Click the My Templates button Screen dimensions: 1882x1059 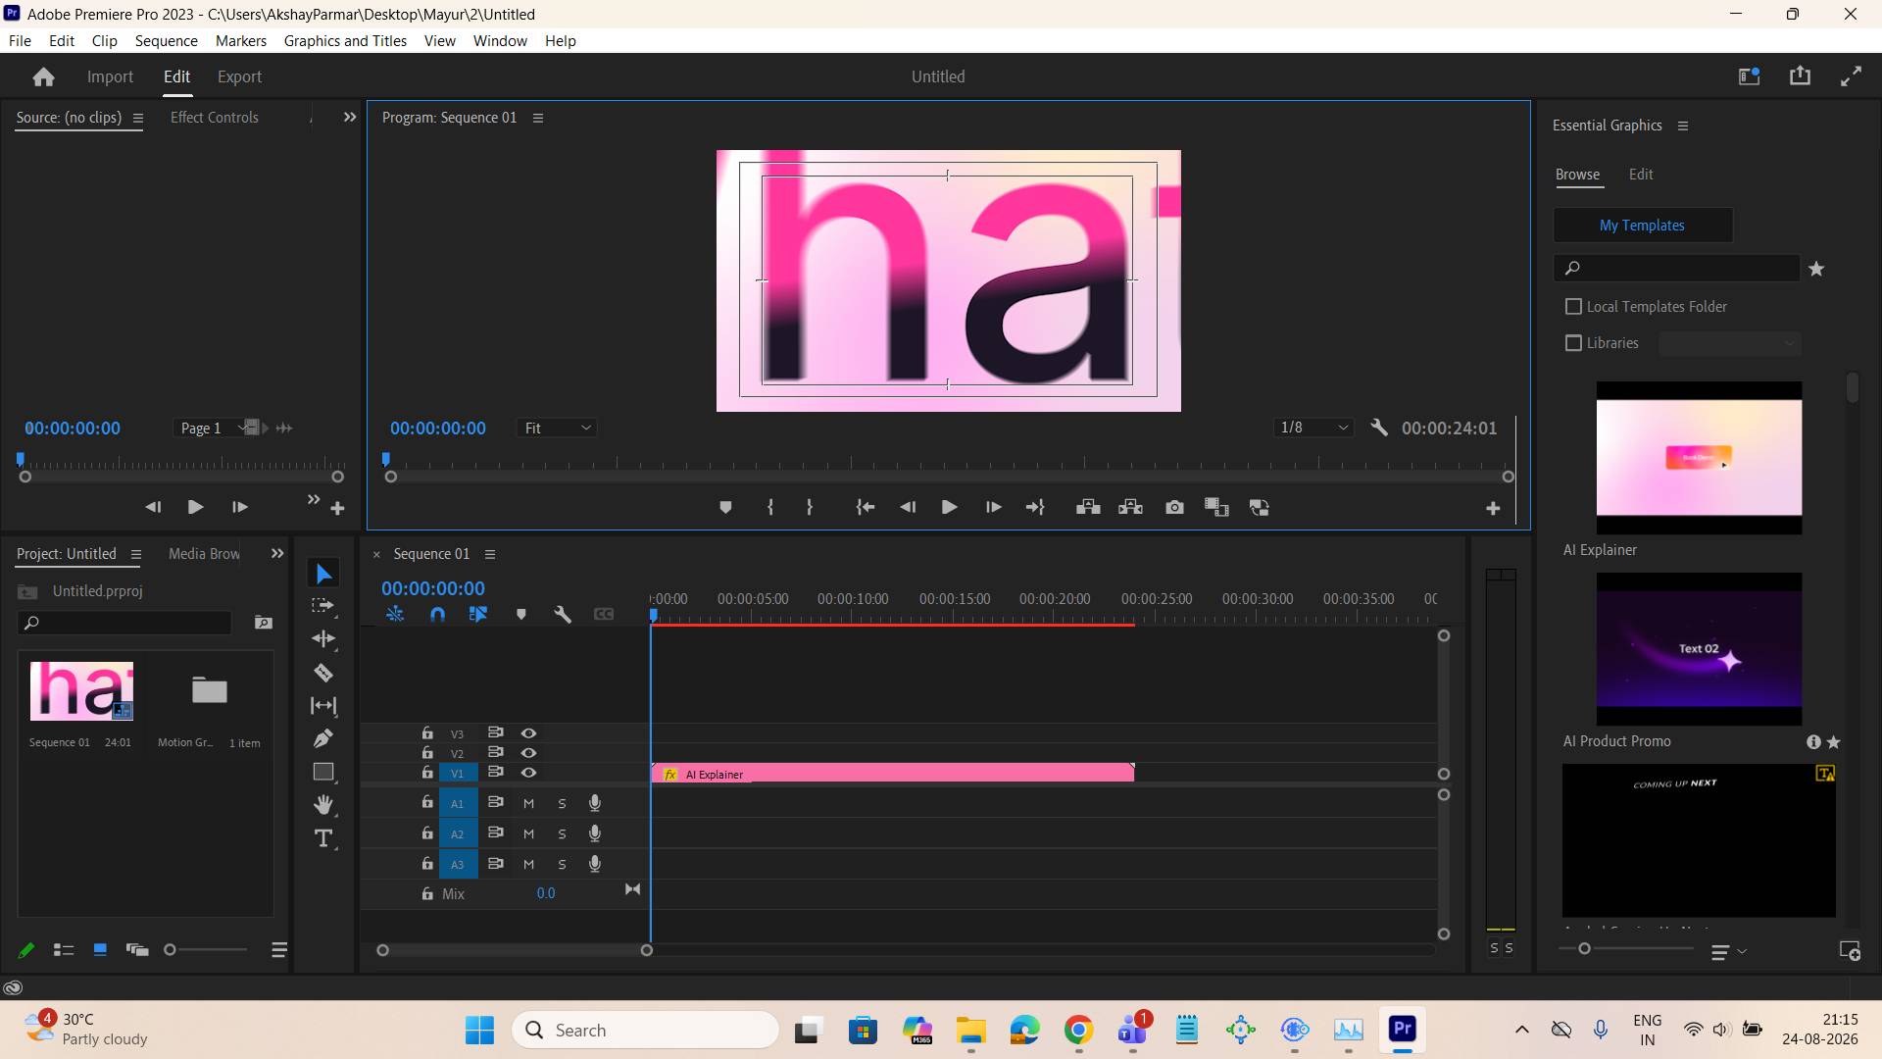(x=1642, y=225)
